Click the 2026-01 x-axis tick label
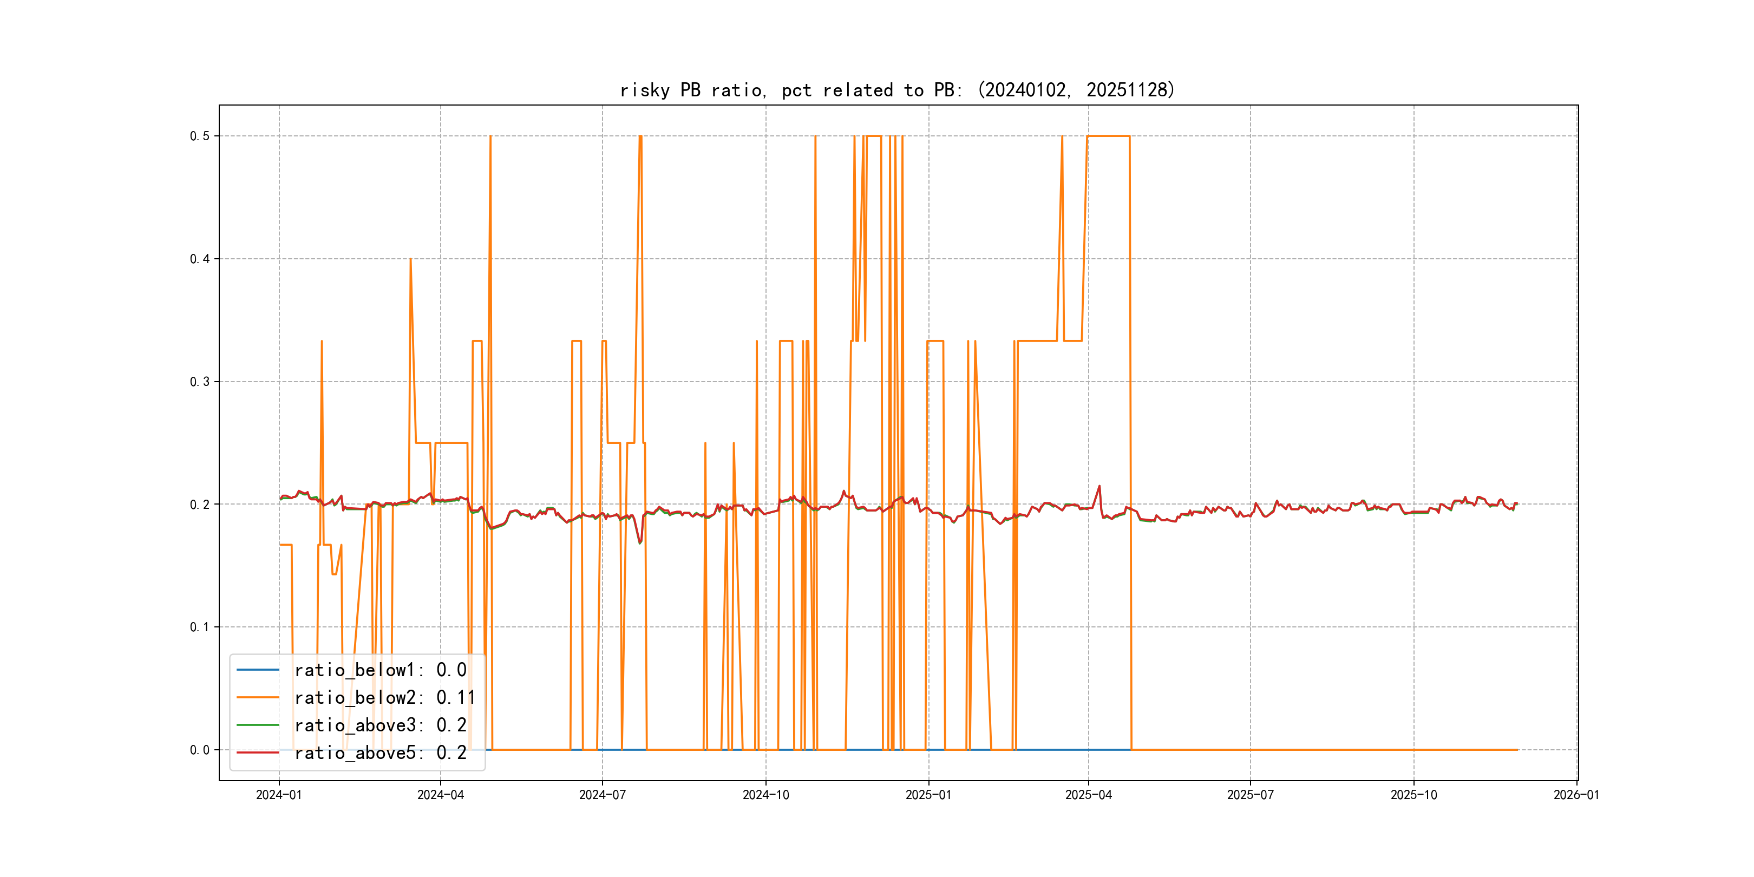Viewport: 1754px width, 877px height. pyautogui.click(x=1576, y=795)
